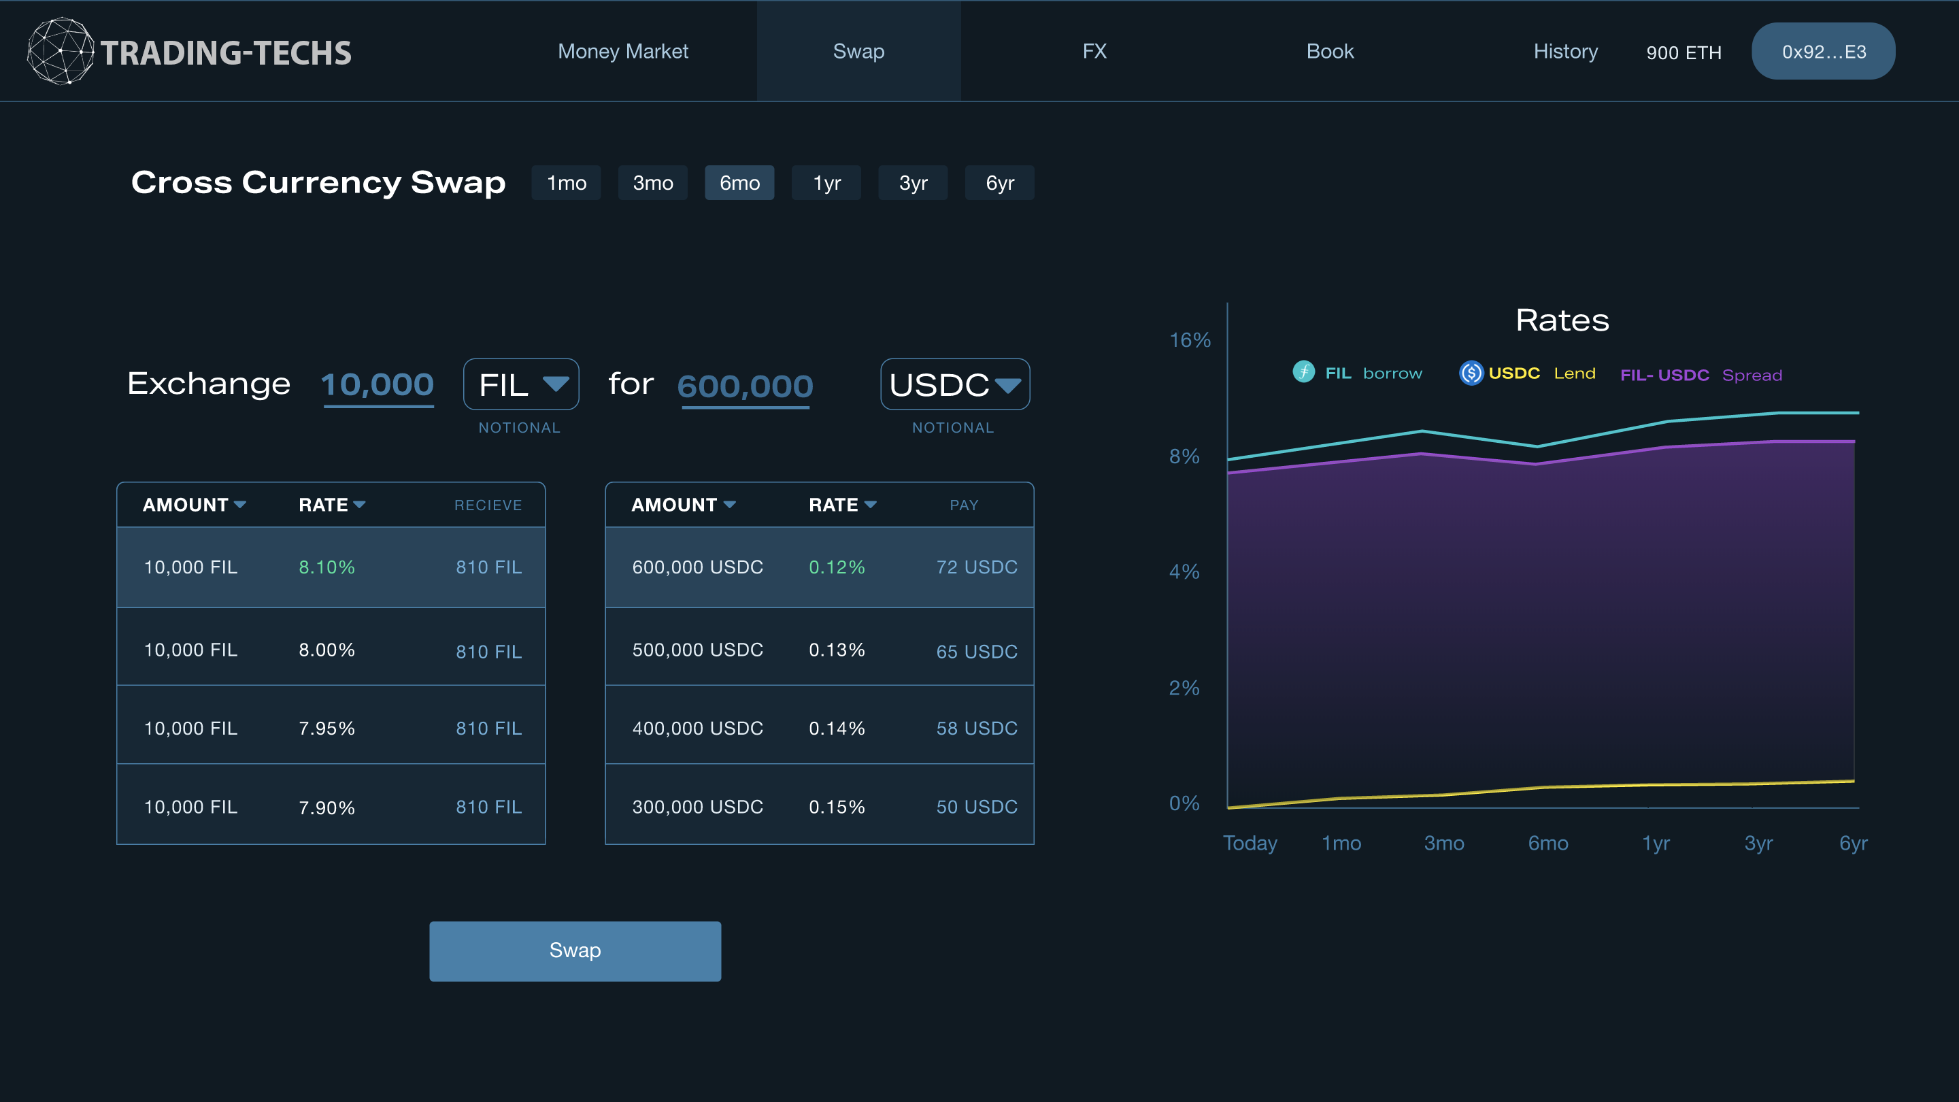The image size is (1959, 1102).
Task: Select the 8.10% FIL rate row
Action: point(331,567)
